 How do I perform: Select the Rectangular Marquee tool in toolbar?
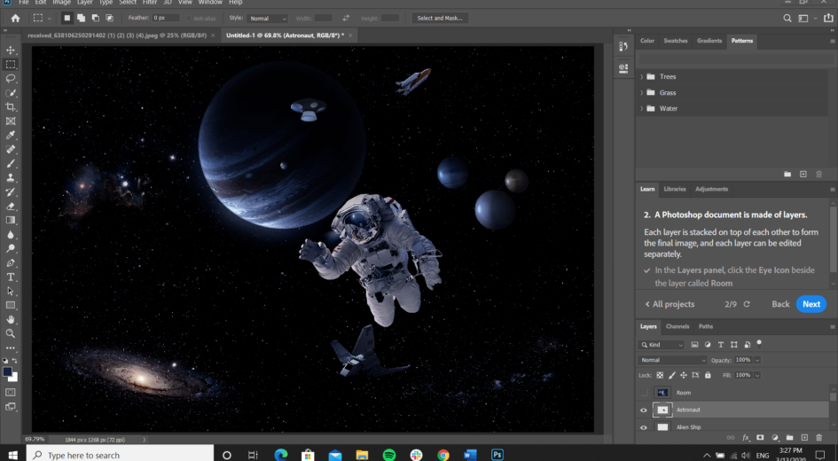[x=10, y=64]
